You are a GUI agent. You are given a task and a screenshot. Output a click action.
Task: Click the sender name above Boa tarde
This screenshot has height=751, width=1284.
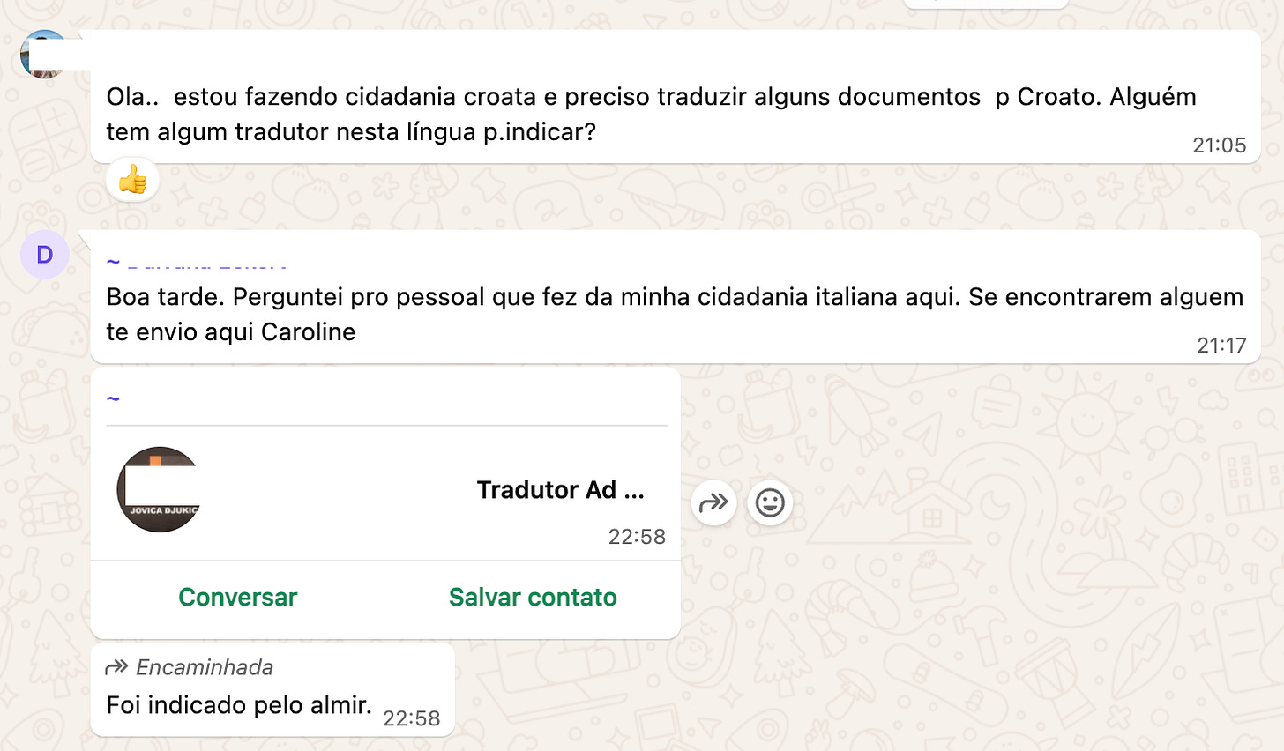pyautogui.click(x=198, y=262)
